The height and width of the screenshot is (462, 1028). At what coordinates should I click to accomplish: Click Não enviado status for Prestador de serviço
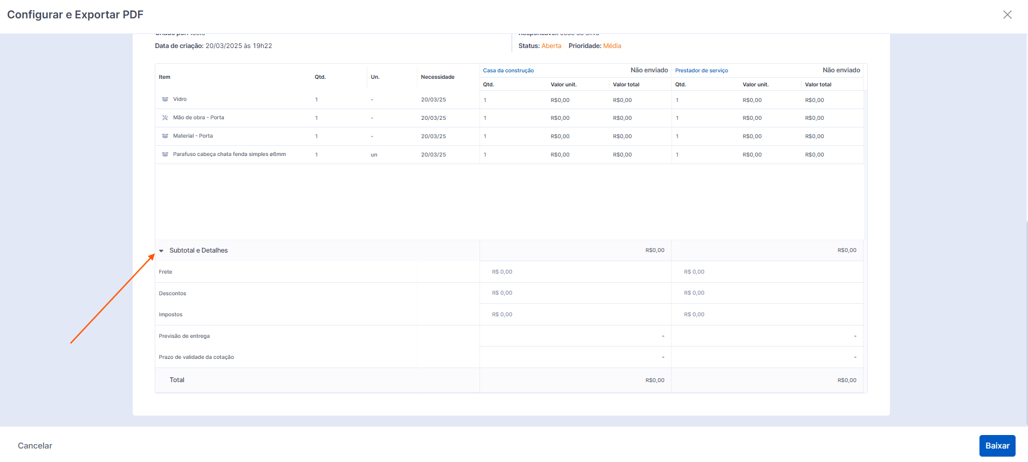click(x=841, y=70)
